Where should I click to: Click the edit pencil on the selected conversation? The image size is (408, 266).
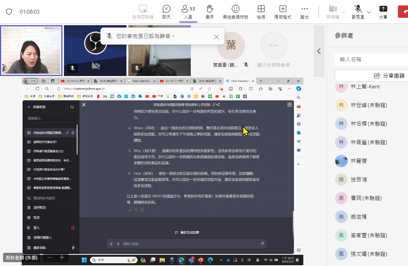point(67,133)
